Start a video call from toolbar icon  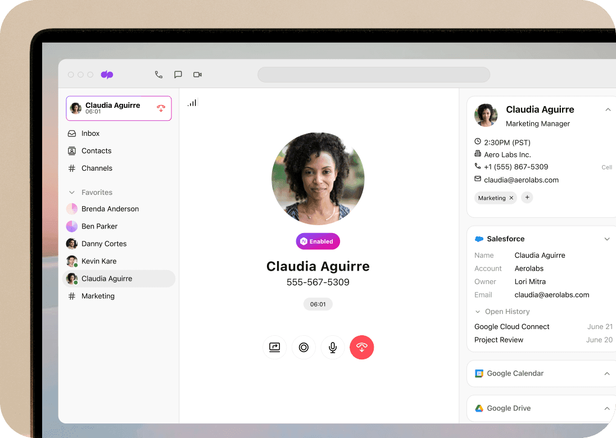pyautogui.click(x=197, y=75)
